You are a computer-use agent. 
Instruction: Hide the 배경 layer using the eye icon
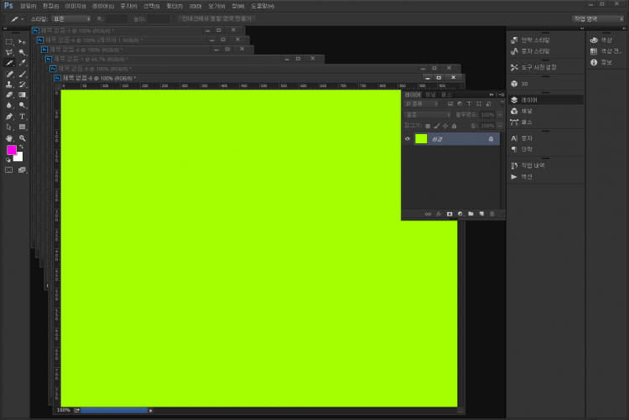pyautogui.click(x=408, y=139)
